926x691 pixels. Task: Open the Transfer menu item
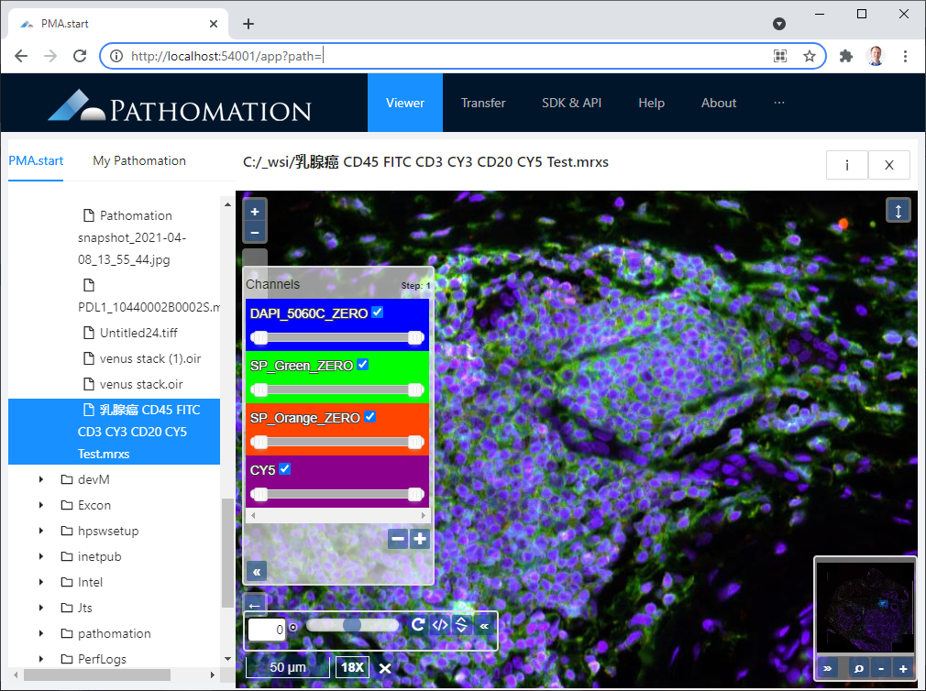tap(483, 103)
